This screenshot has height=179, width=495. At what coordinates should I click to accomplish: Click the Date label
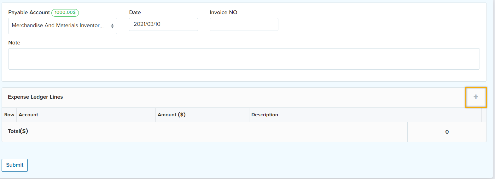click(135, 13)
